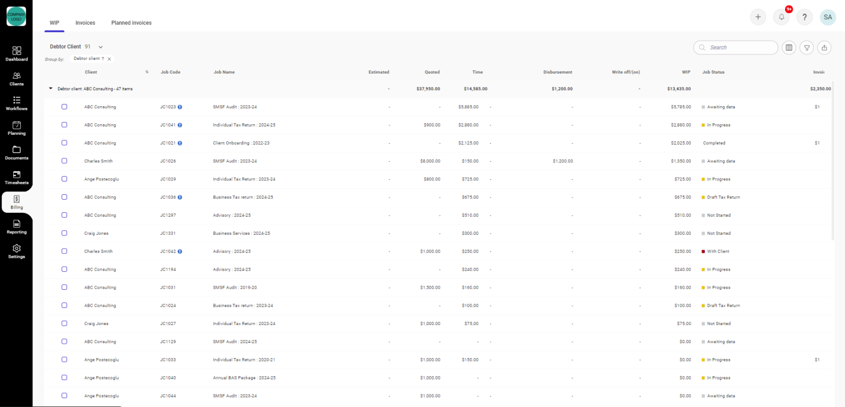Collapse the ABC Consulting debtor group
Viewport: 845px width, 407px height.
click(x=51, y=89)
